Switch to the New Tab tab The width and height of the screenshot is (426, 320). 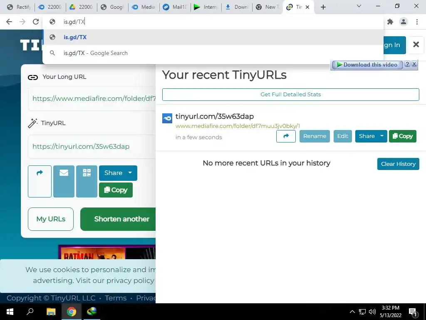point(268,7)
